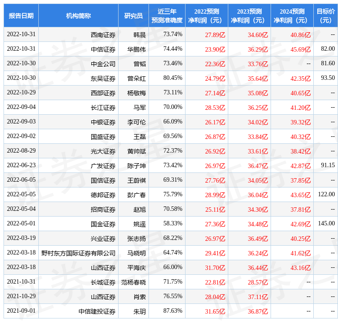Select the 野村东方国际证券有限公司 cell
Screen dimensions: 338x322
point(78,253)
